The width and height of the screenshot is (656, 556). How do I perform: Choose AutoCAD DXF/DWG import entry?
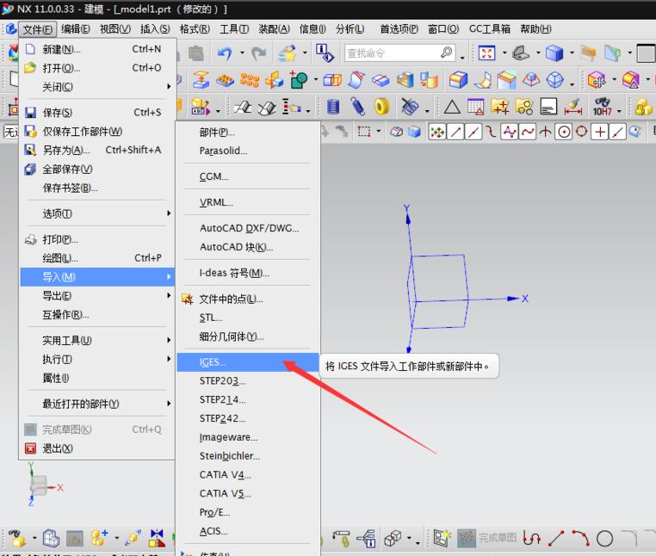click(x=248, y=228)
